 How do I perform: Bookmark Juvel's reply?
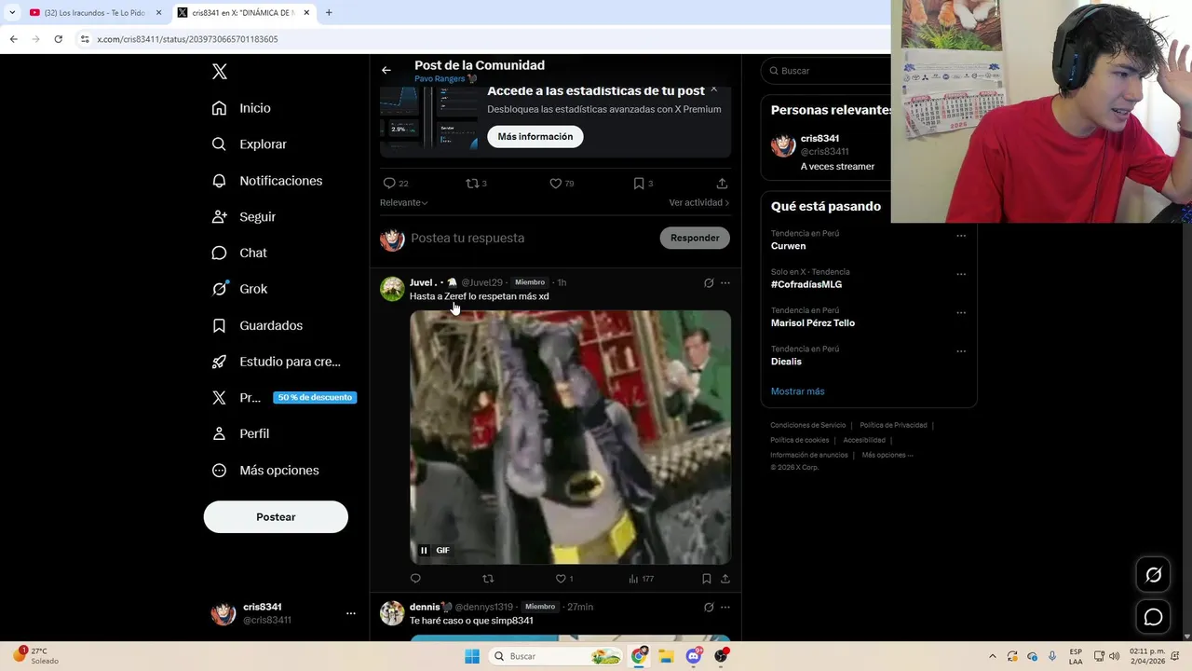pos(707,579)
